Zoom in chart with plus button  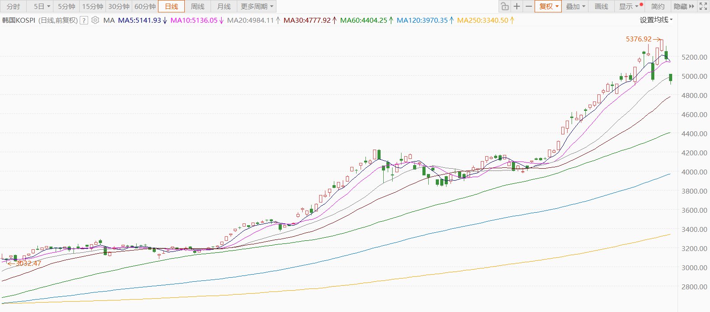(x=516, y=6)
